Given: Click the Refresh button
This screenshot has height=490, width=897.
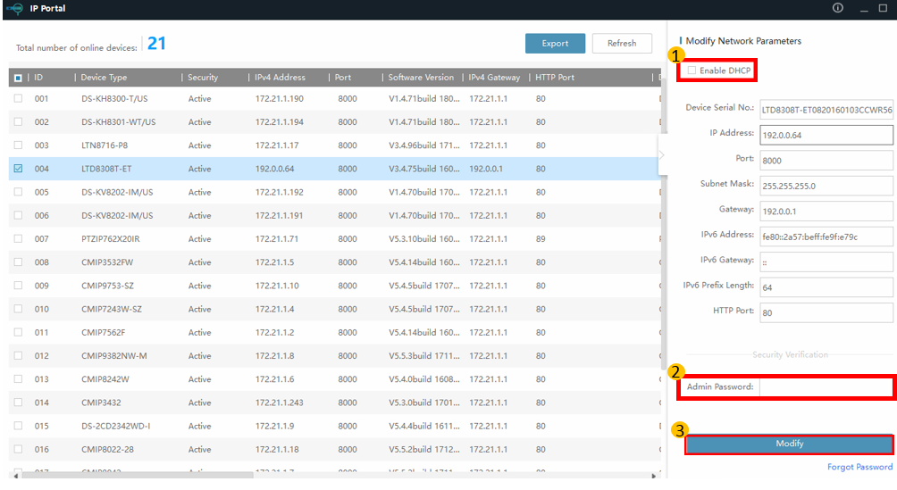Looking at the screenshot, I should point(622,44).
